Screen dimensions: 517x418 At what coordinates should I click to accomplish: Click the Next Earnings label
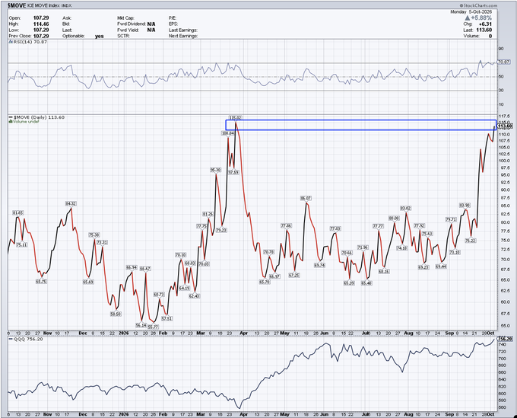(183, 36)
